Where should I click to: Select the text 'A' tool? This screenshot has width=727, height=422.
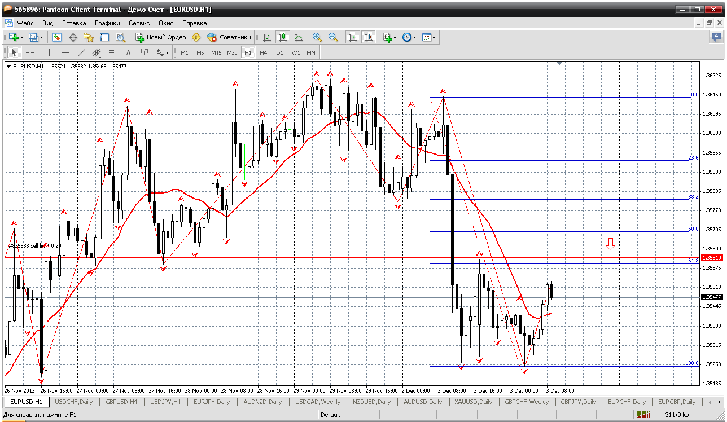[128, 52]
